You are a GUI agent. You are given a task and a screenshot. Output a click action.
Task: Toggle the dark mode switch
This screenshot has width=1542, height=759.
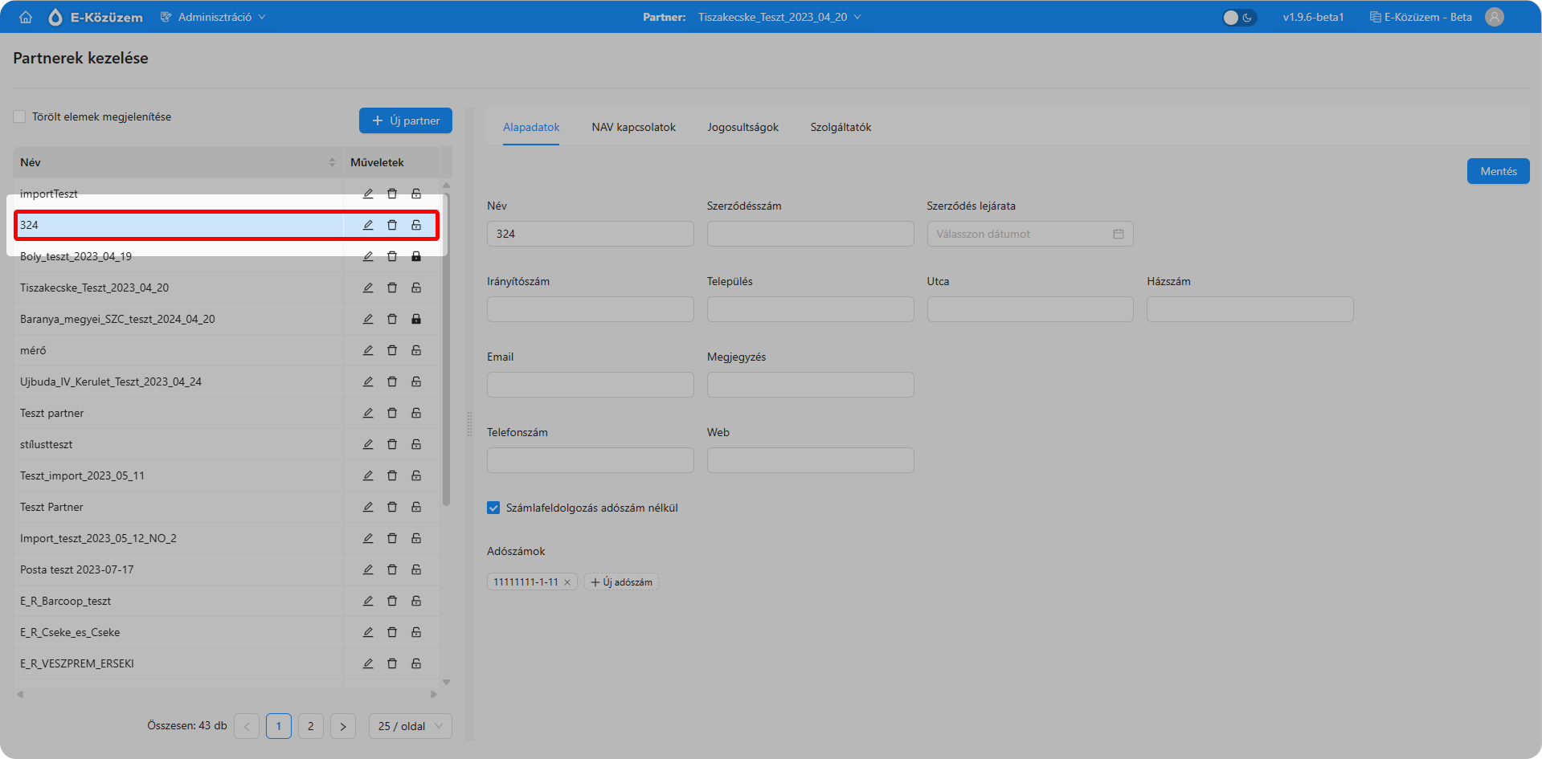coord(1238,17)
